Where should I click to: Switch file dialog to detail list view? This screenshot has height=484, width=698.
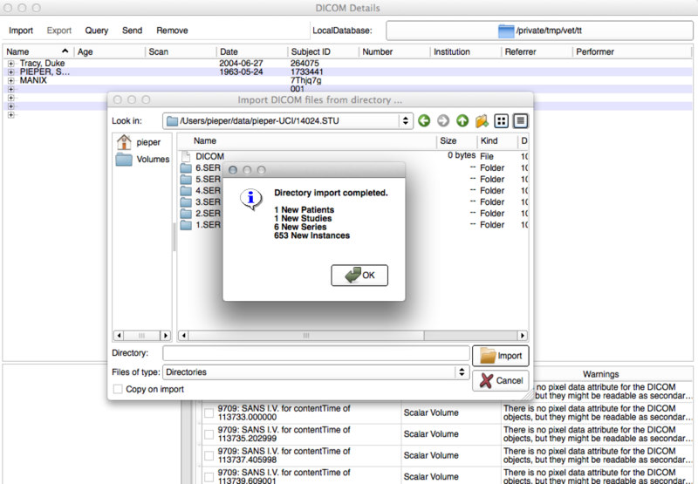click(x=521, y=121)
